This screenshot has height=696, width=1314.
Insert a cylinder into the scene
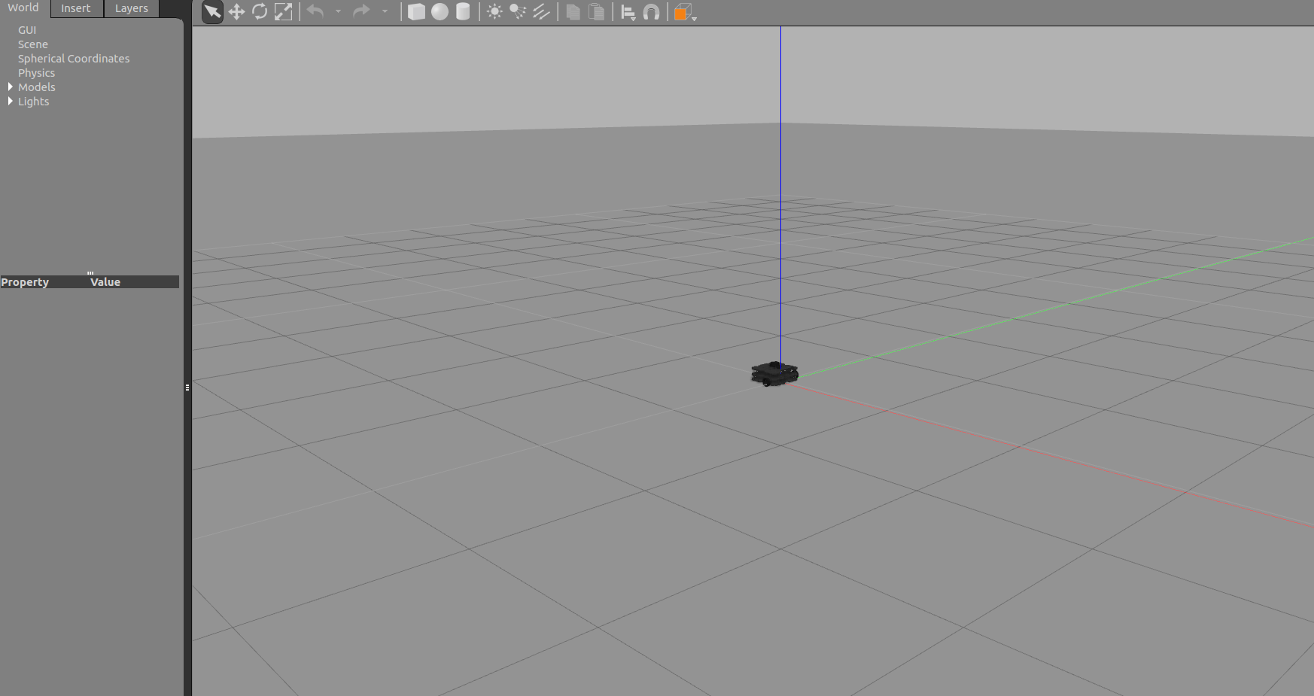point(463,12)
